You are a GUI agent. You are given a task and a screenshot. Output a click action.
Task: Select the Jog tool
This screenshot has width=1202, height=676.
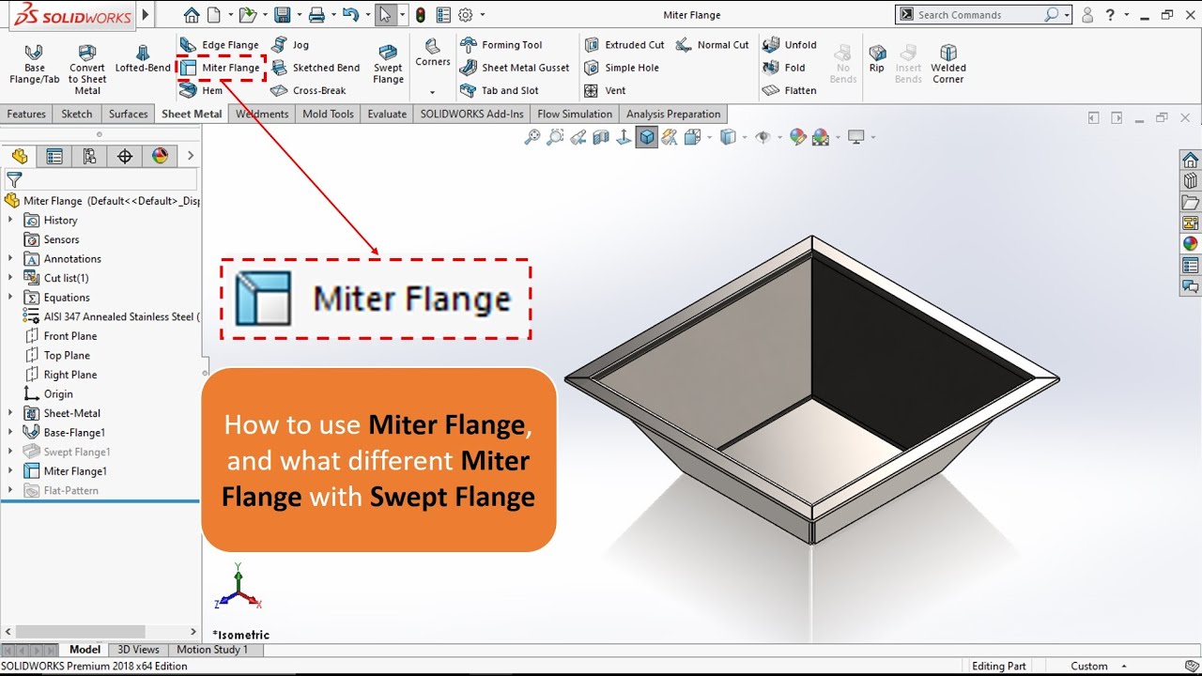click(290, 45)
